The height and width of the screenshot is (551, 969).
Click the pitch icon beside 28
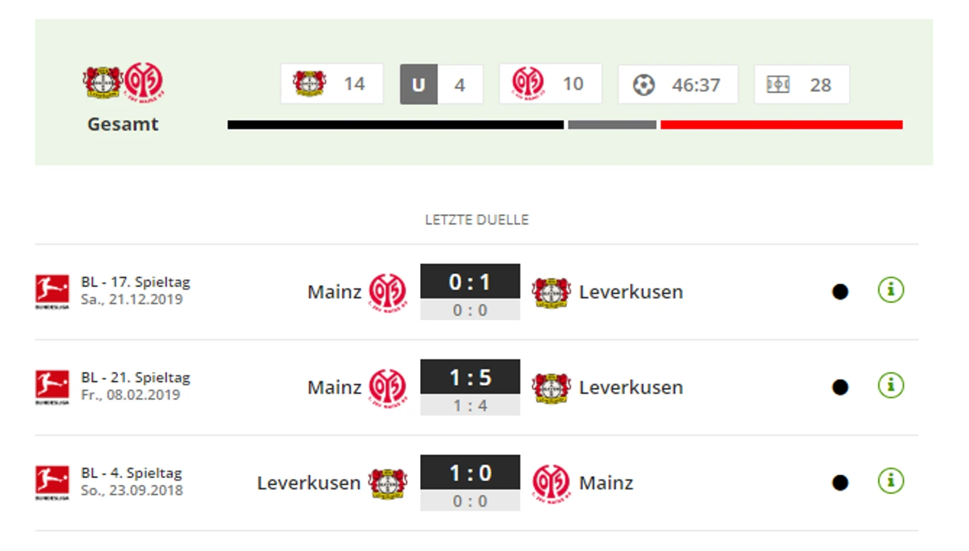pos(778,84)
